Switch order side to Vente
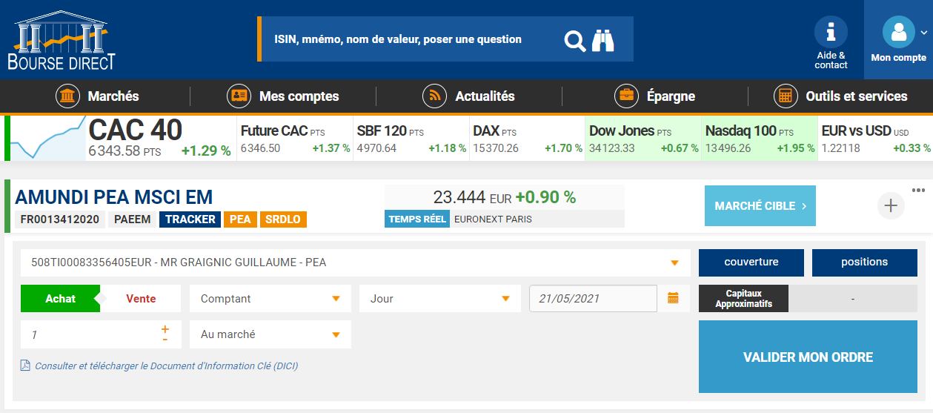933x413 pixels. pos(141,299)
